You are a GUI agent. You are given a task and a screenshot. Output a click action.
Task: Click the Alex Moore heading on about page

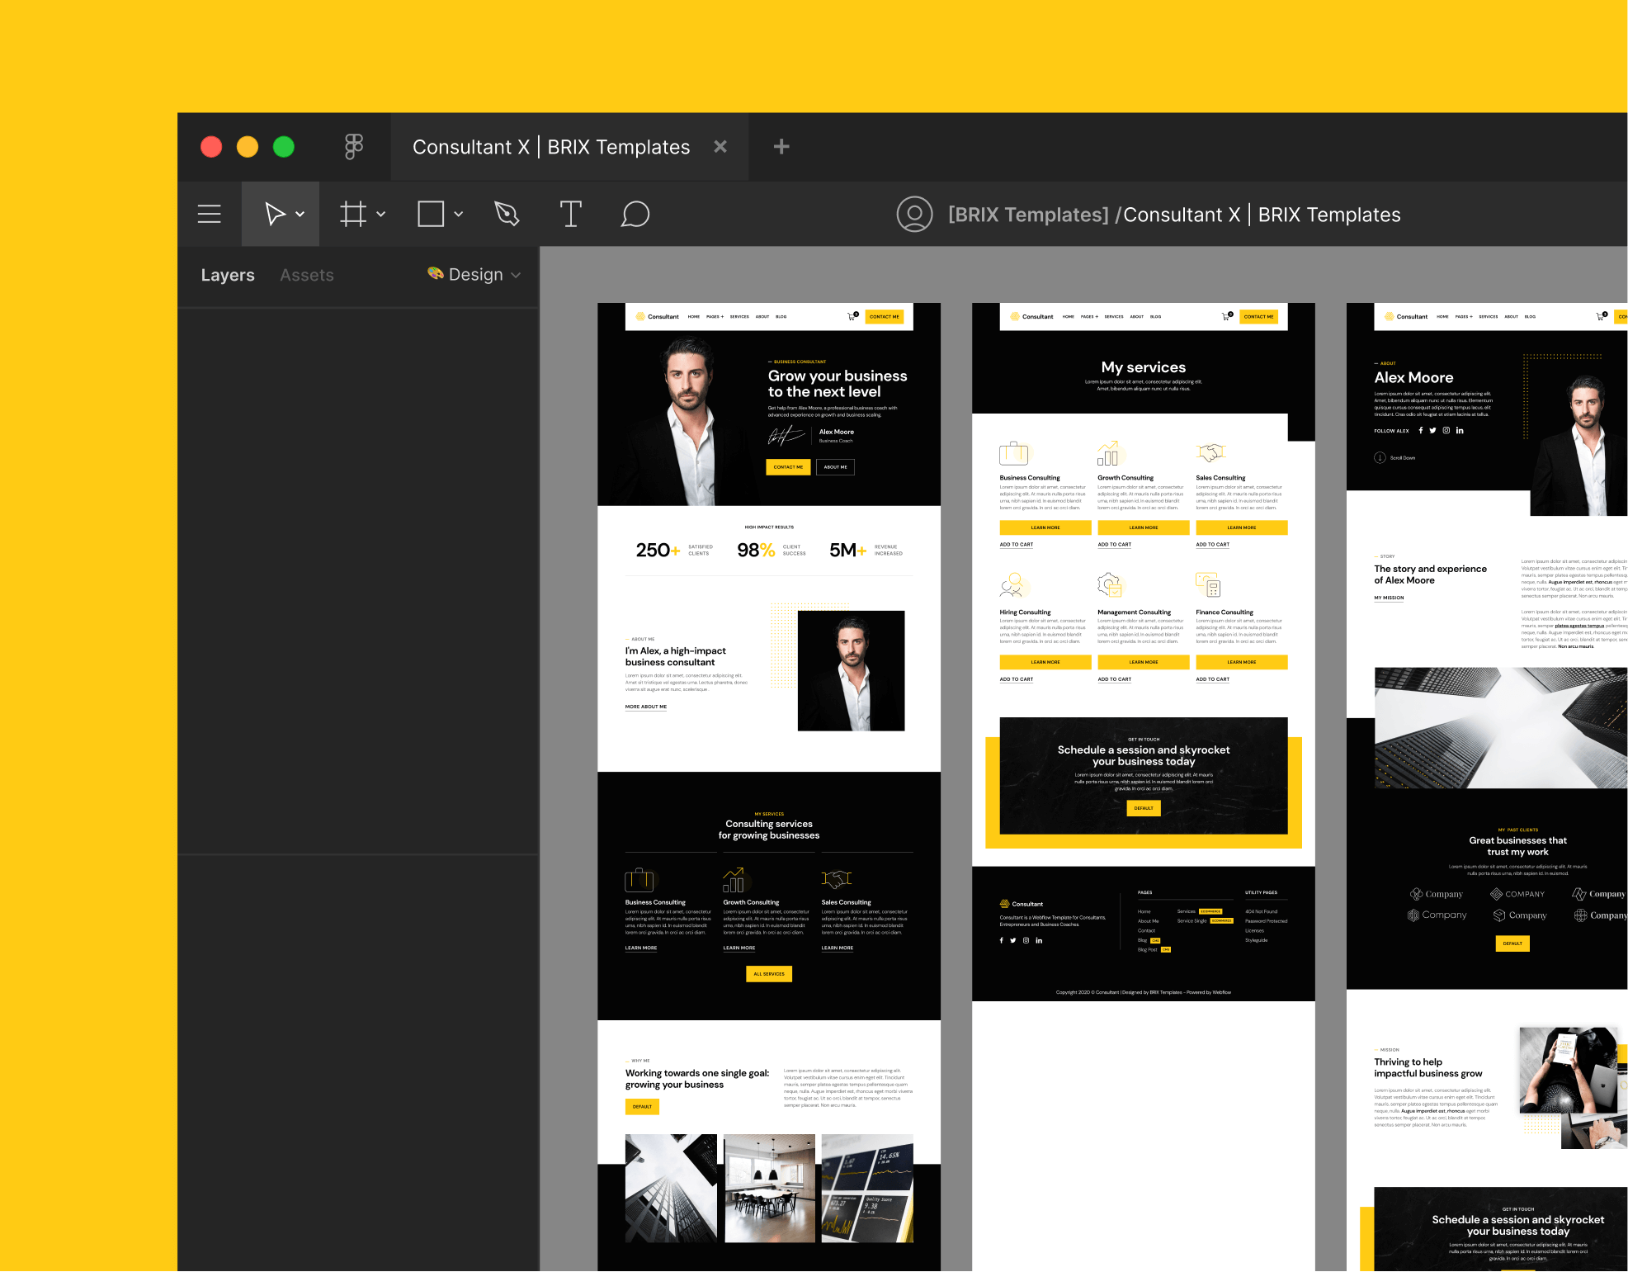(x=1413, y=377)
